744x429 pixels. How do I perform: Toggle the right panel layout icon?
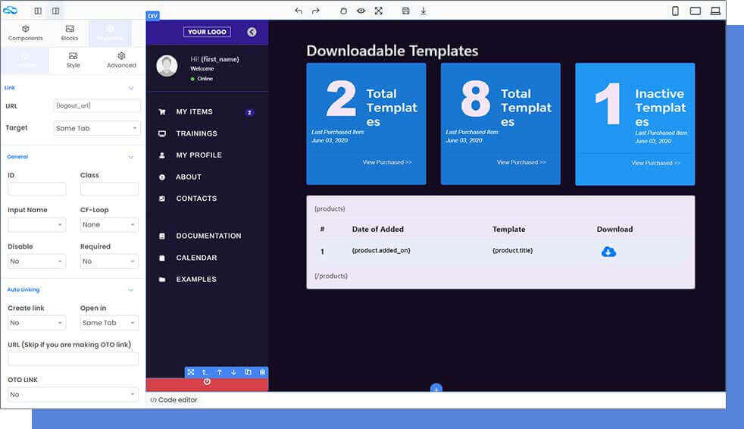[55, 11]
